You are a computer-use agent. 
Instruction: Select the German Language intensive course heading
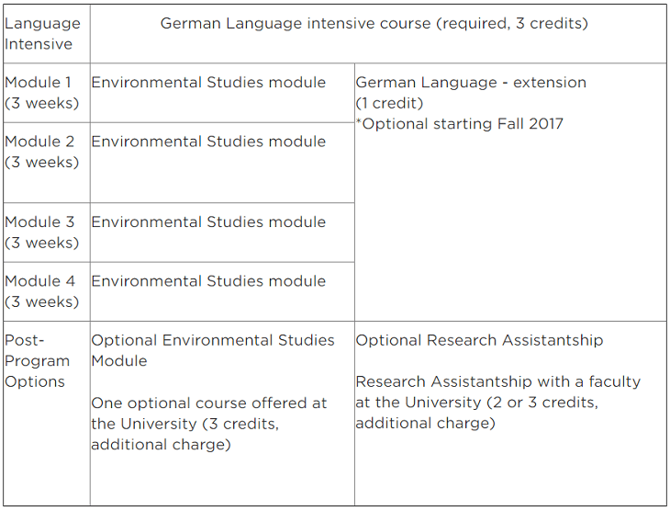point(374,23)
